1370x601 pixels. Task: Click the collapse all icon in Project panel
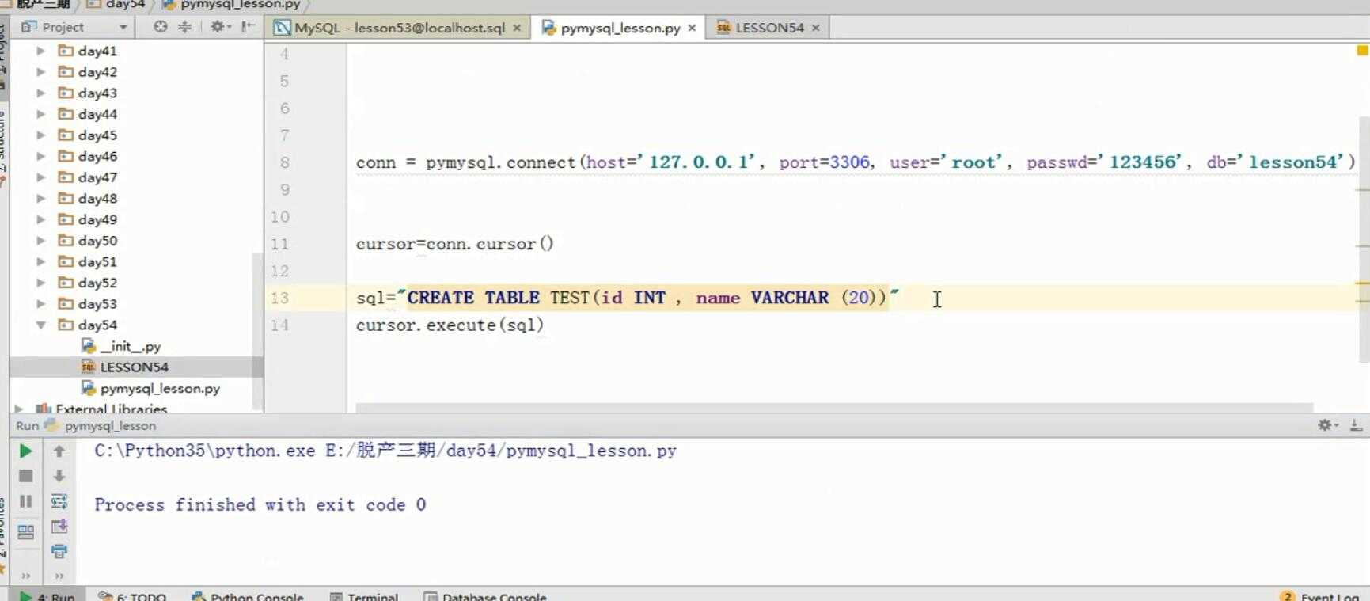coord(184,27)
